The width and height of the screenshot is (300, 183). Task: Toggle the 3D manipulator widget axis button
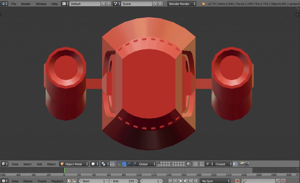pos(119,164)
